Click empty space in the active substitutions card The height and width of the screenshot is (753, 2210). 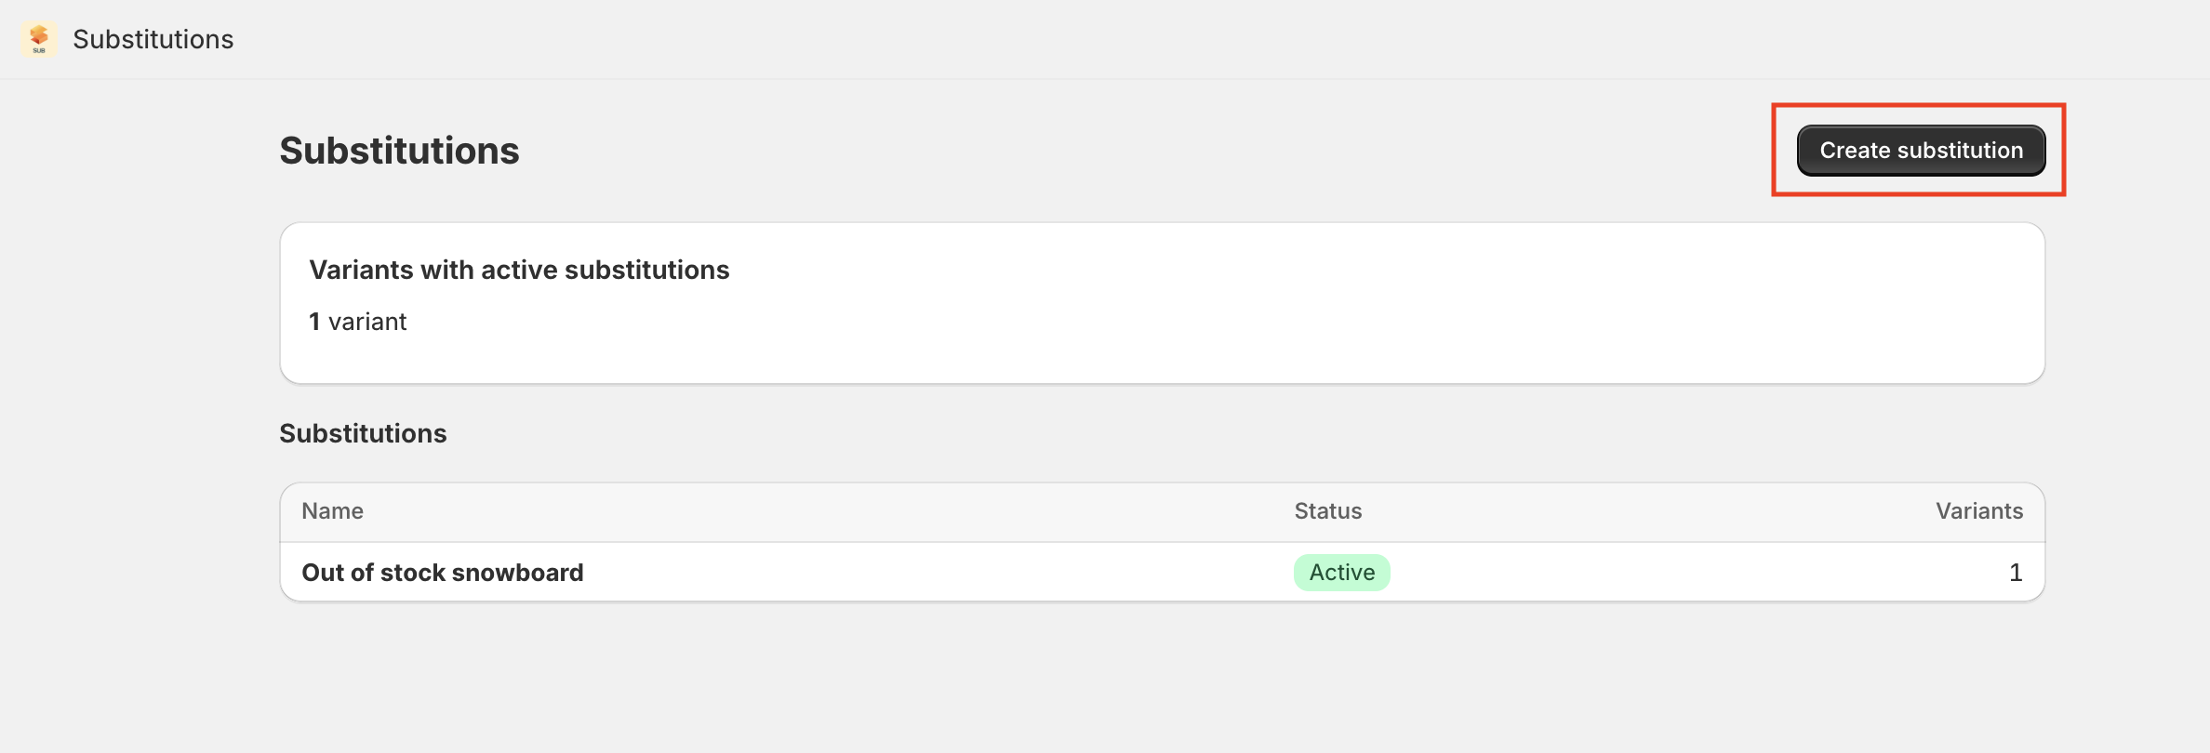[1302, 307]
